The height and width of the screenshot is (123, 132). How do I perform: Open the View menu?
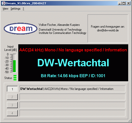[5, 9]
